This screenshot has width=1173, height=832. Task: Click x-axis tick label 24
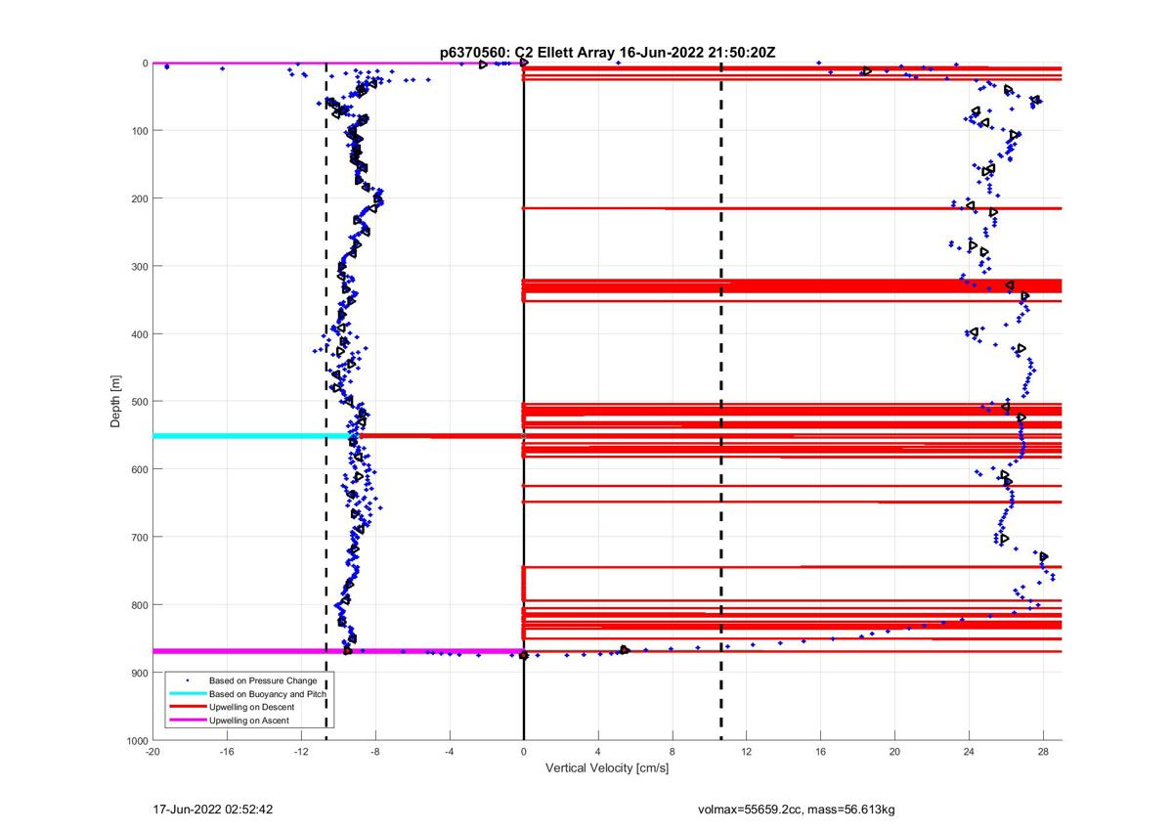[x=970, y=752]
